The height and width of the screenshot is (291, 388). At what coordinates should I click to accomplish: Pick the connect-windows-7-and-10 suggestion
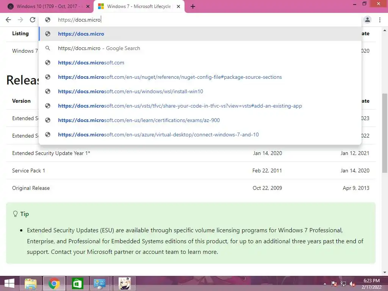[x=200, y=135]
